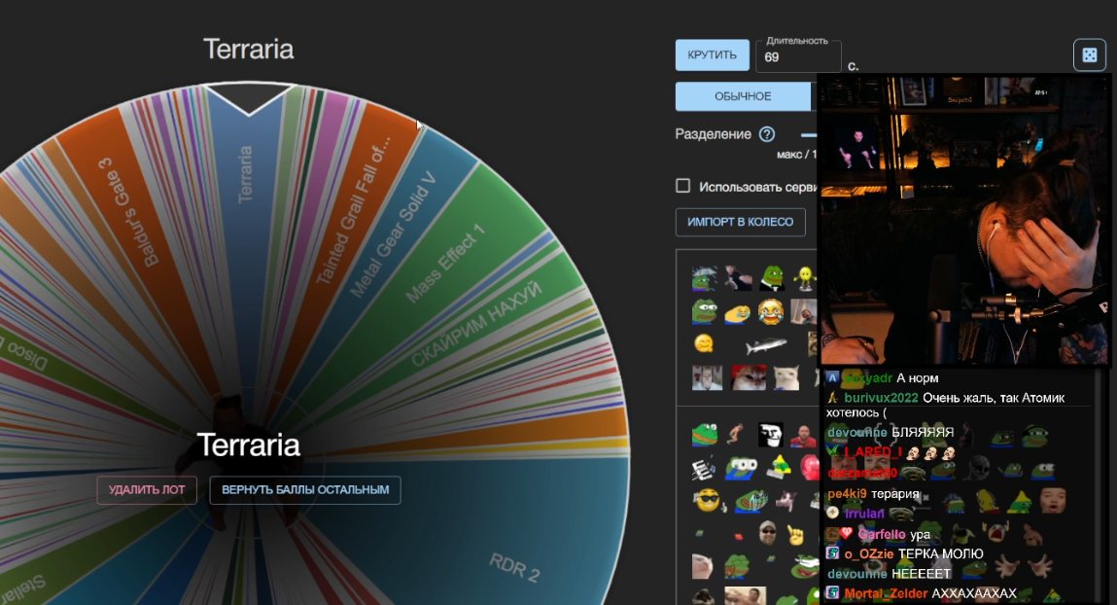Click the Terraria result text in wheel center

pos(248,445)
